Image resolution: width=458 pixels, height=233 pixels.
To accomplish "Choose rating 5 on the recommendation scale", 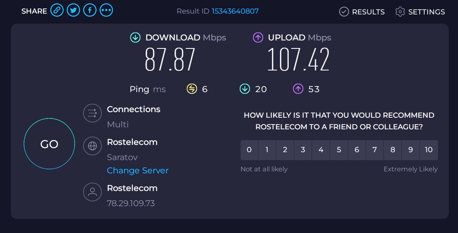I will 339,150.
